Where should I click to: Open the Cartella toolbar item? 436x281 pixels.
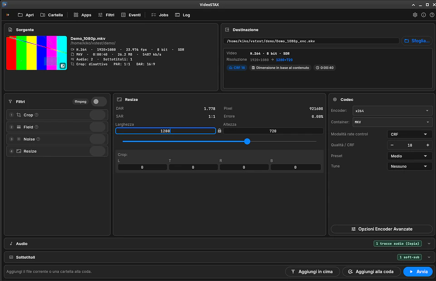(52, 15)
